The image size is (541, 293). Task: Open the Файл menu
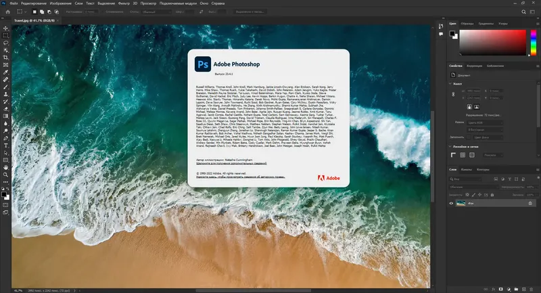tap(14, 3)
